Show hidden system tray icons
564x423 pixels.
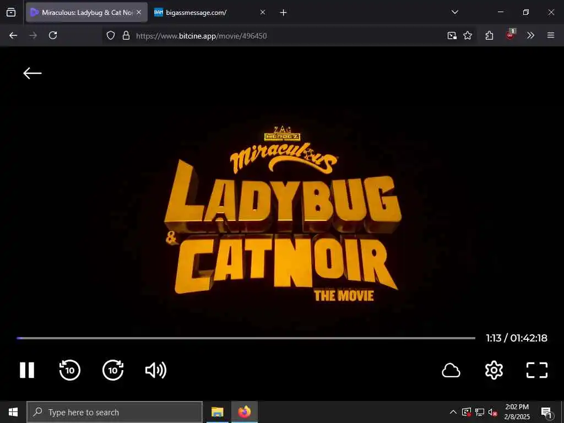tap(453, 412)
